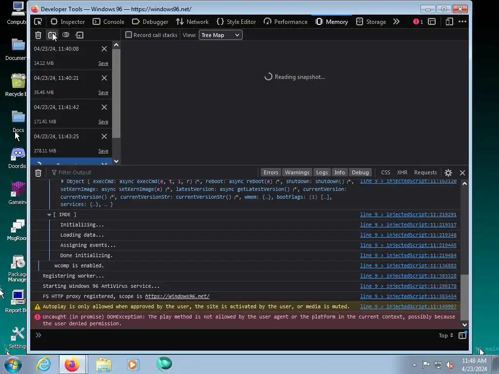The width and height of the screenshot is (499, 374).
Task: Save the 171.61 MB snapshot
Action: tap(103, 122)
